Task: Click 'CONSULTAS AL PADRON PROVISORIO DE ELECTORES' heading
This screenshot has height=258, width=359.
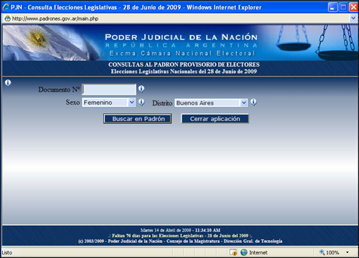Action: coord(184,64)
